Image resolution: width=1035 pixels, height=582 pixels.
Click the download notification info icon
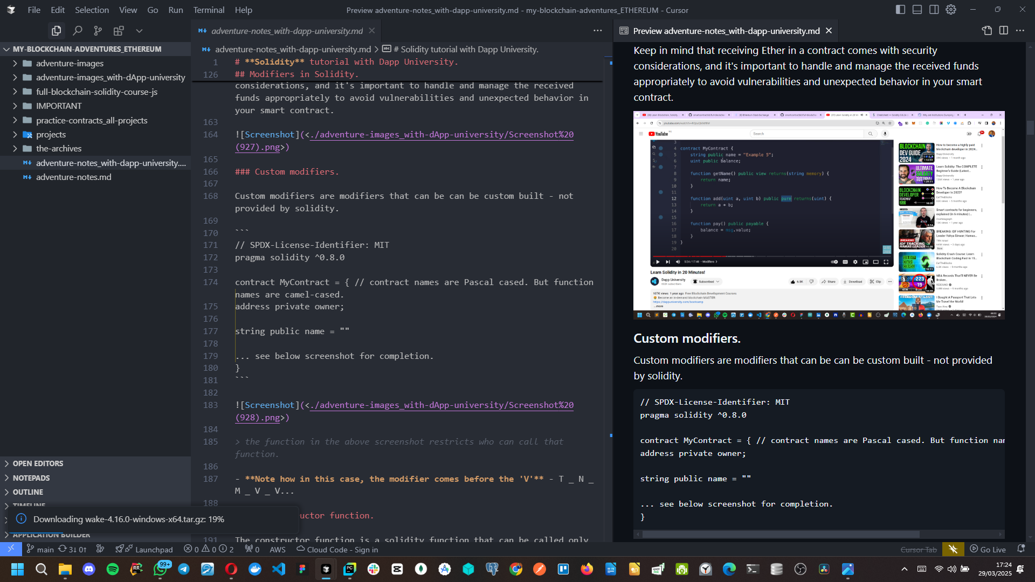point(21,519)
